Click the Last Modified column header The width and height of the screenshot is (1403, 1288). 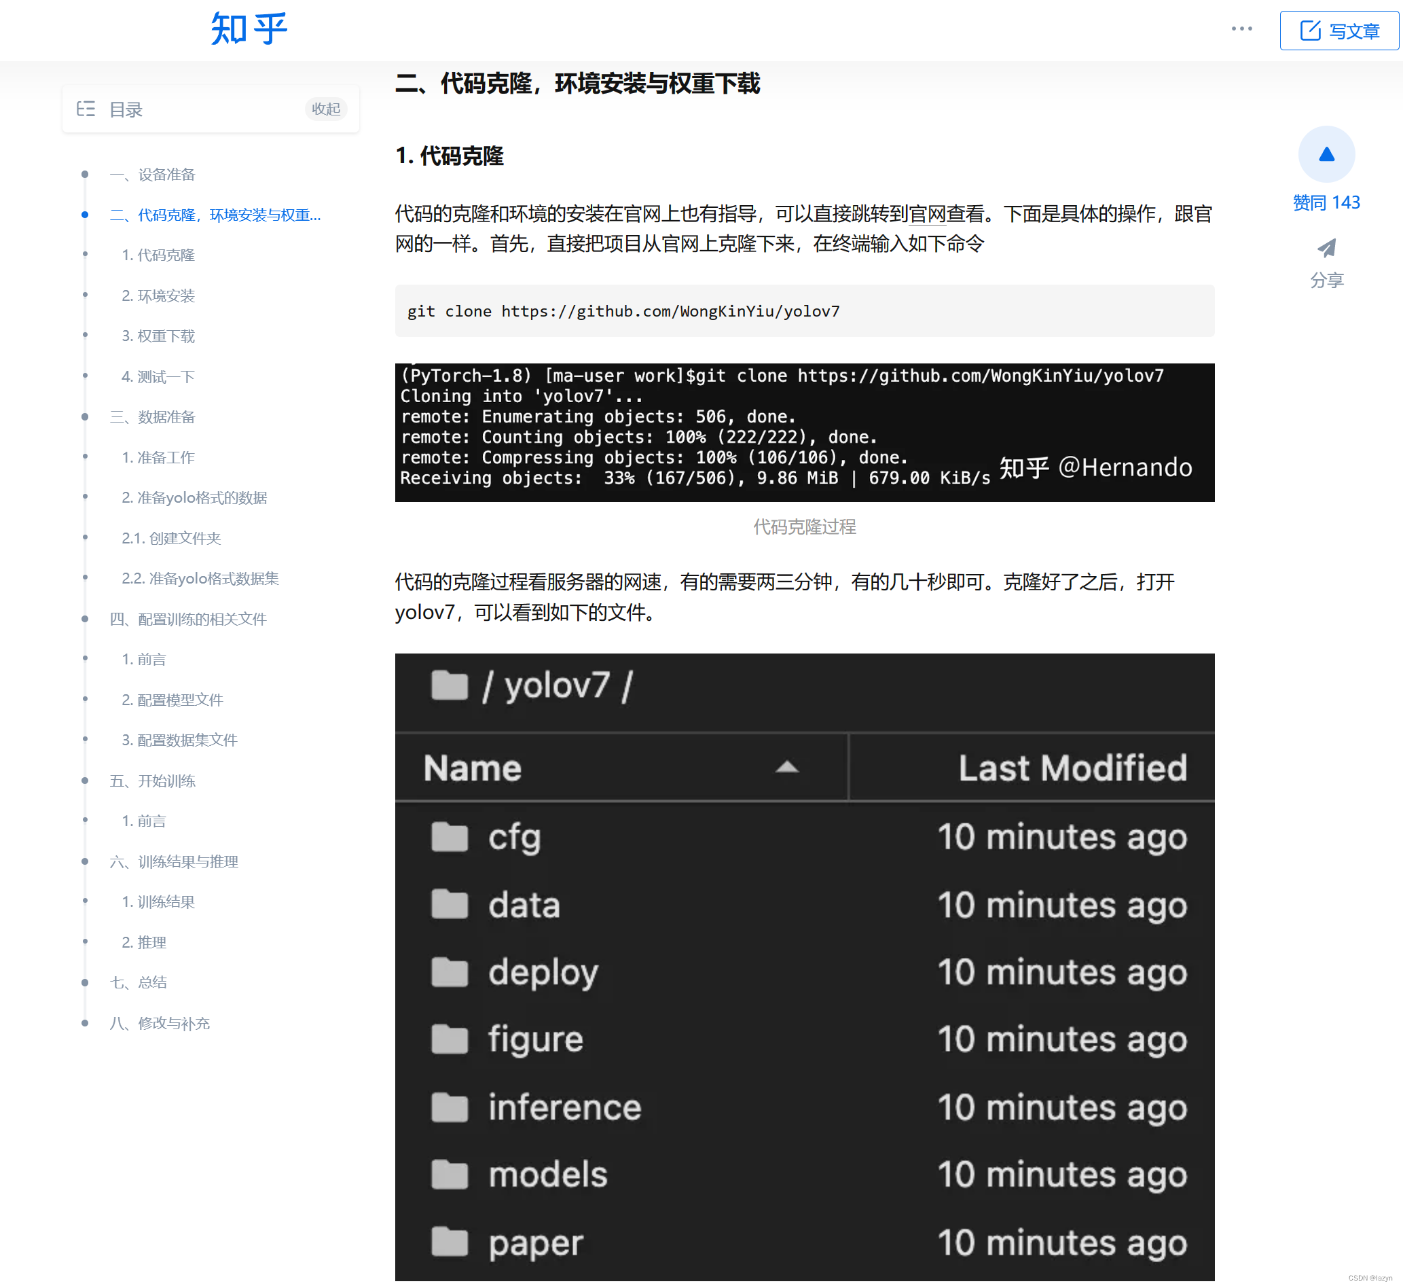click(x=1072, y=768)
